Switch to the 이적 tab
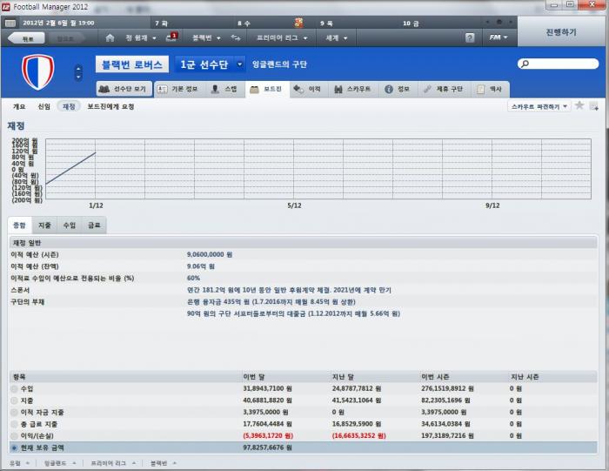This screenshot has width=609, height=471. (x=308, y=89)
